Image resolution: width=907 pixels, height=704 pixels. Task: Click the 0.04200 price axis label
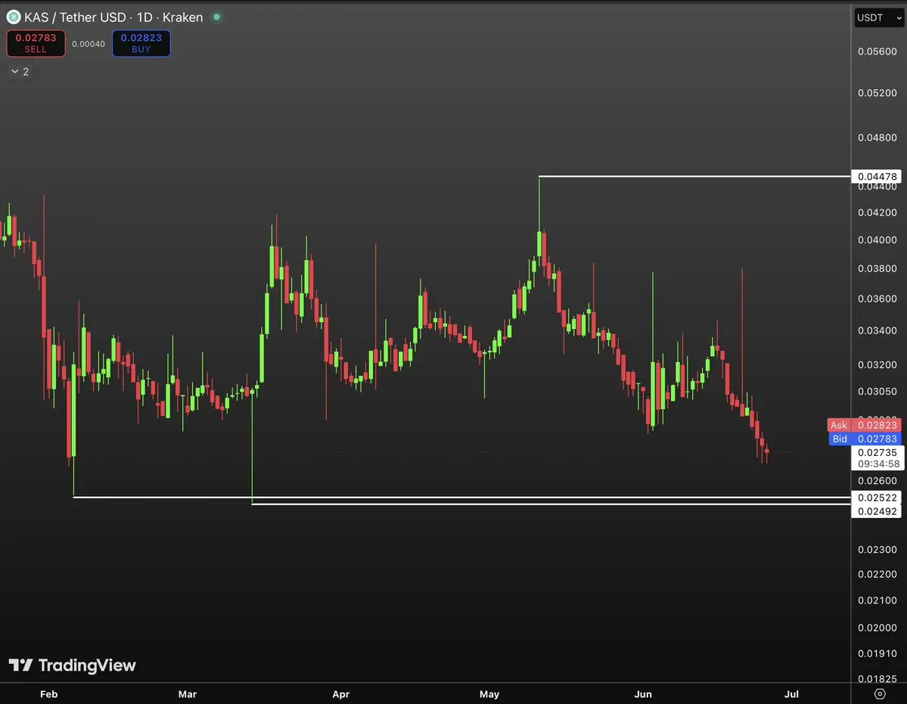coord(877,212)
